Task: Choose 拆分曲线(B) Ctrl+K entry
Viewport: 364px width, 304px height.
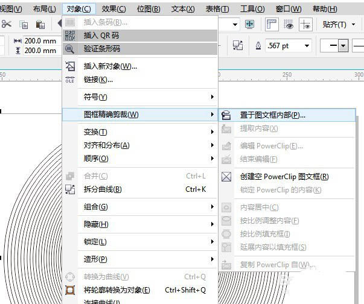Action: (x=140, y=189)
